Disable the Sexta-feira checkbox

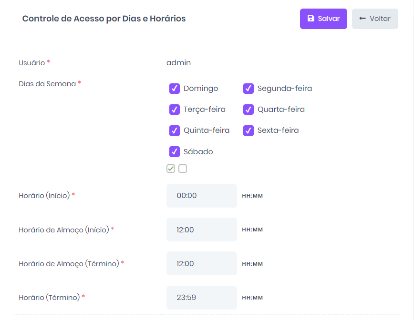tap(248, 130)
